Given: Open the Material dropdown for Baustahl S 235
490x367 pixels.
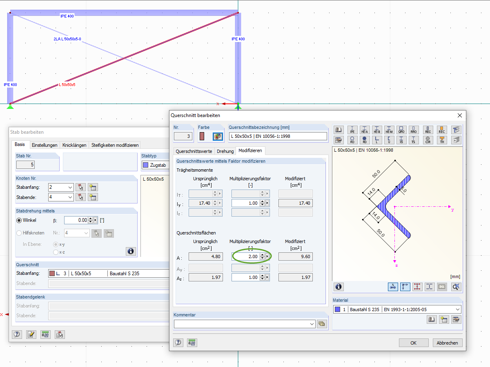Looking at the screenshot, I should pyautogui.click(x=457, y=309).
